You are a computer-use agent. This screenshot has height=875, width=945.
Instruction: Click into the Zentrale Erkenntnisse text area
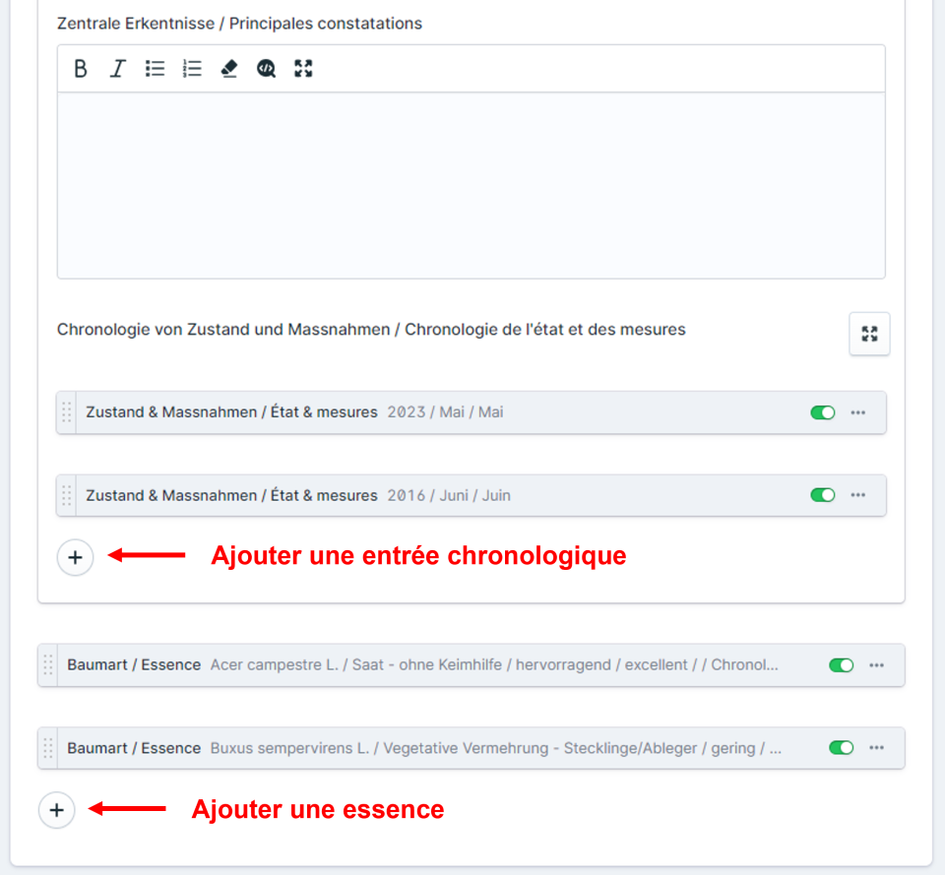click(x=471, y=185)
